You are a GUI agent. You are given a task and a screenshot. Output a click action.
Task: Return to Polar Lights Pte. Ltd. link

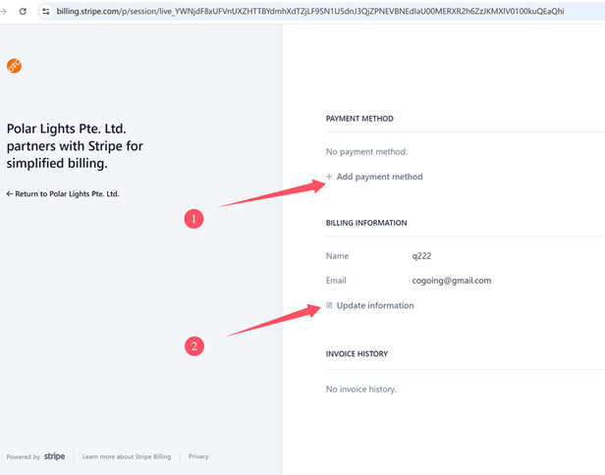[x=63, y=194]
